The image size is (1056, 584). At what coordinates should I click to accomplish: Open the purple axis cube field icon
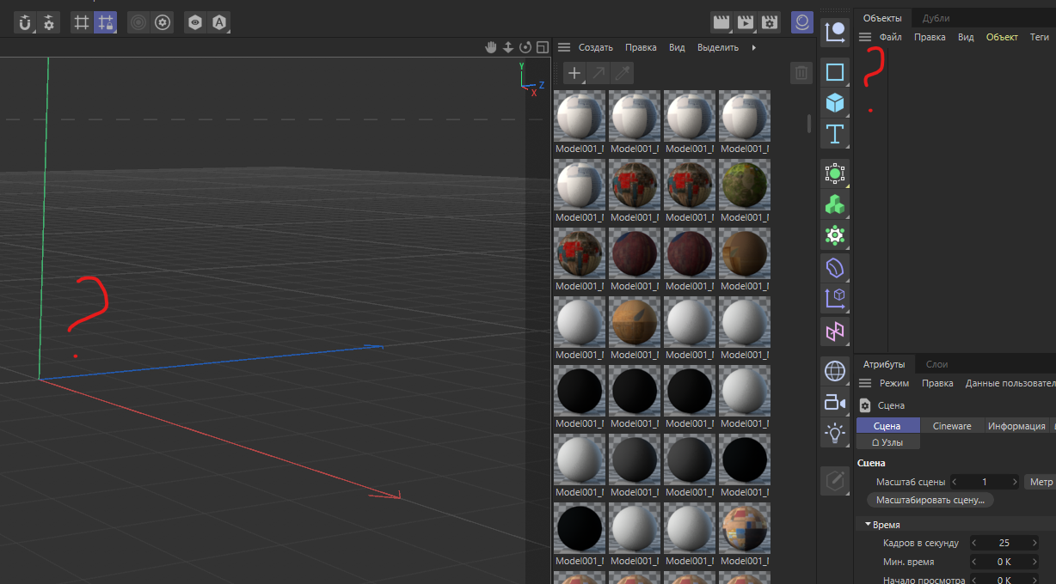[x=835, y=299]
